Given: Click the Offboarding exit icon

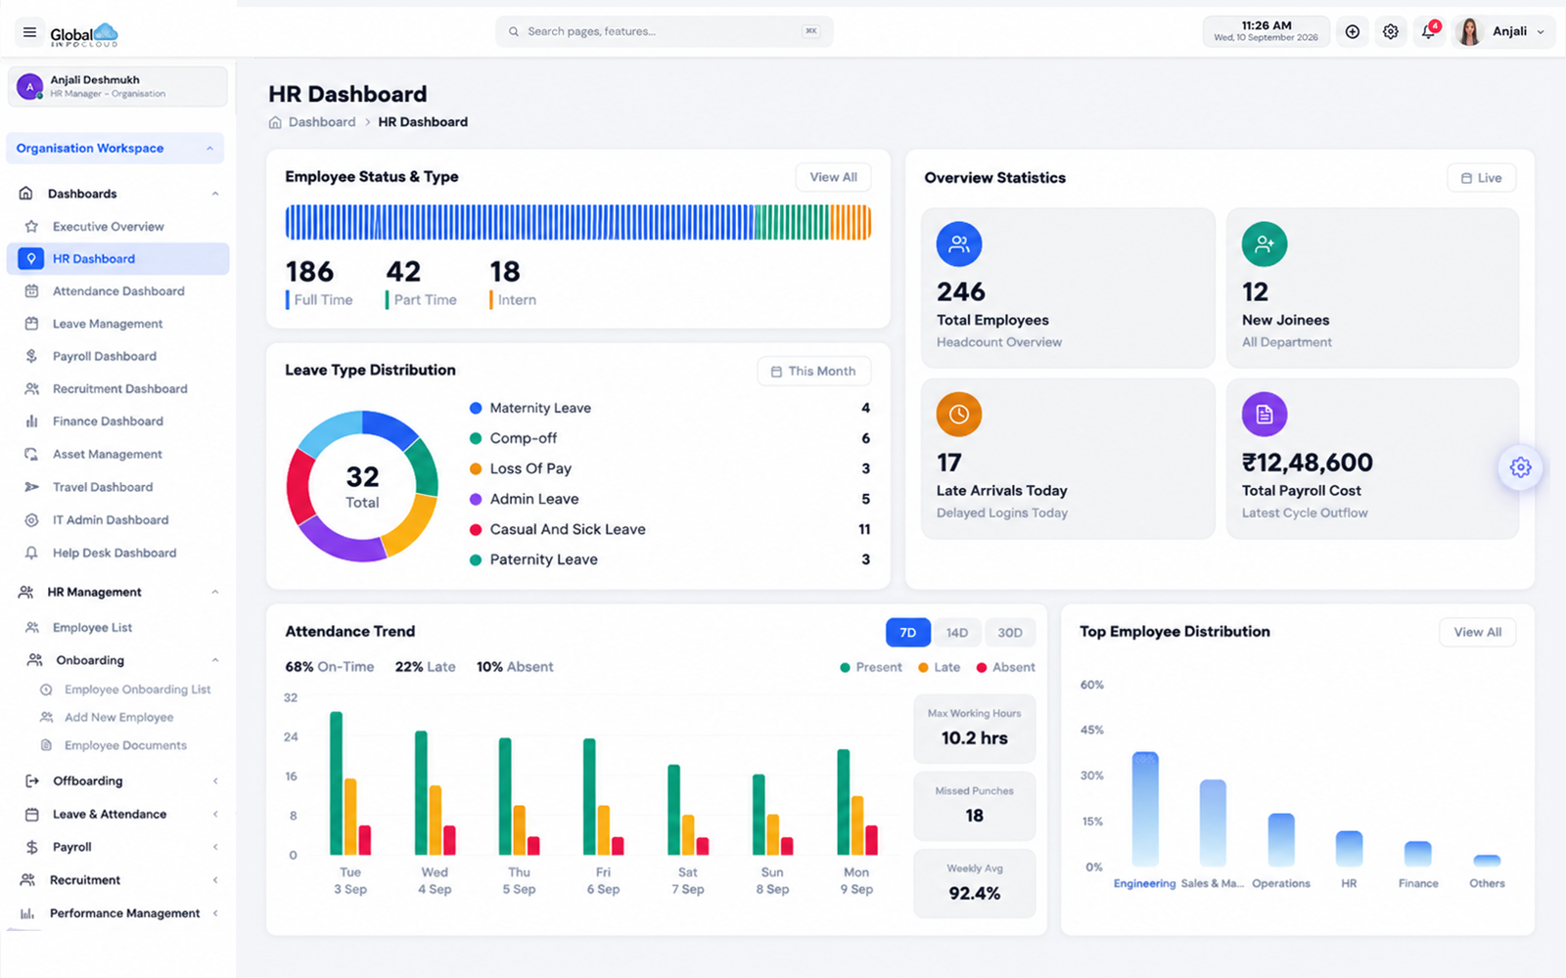Looking at the screenshot, I should click(x=31, y=781).
